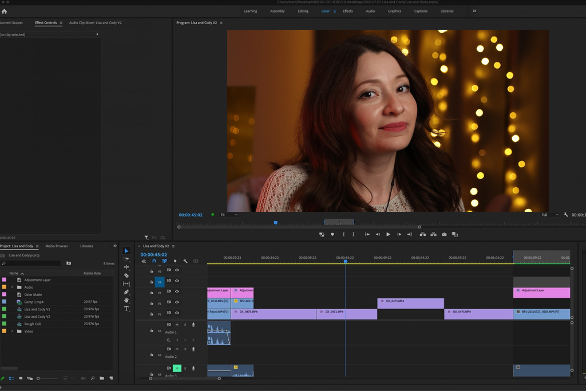This screenshot has height=391, width=586.
Task: Click Find magnifier icon at Project panel bottom
Action: [x=93, y=378]
